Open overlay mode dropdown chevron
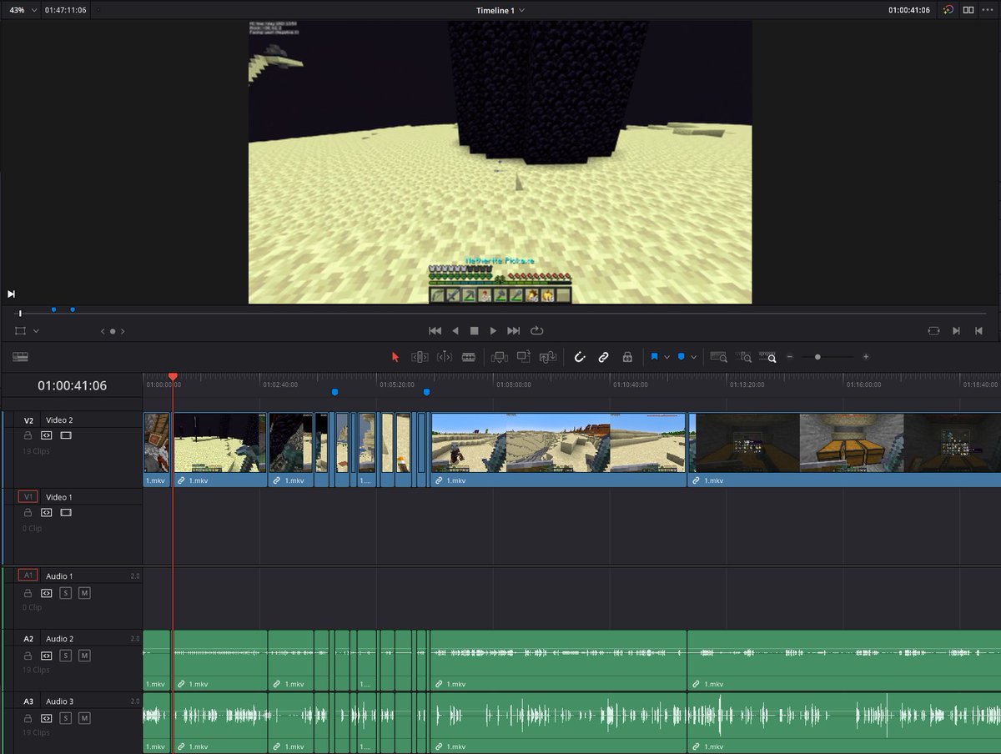The width and height of the screenshot is (1001, 754). coord(36,331)
